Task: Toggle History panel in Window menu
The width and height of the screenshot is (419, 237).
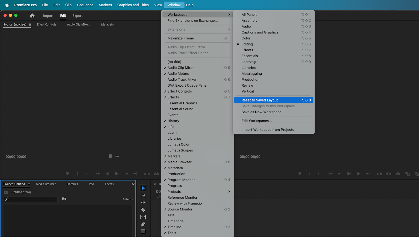Action: 198,121
